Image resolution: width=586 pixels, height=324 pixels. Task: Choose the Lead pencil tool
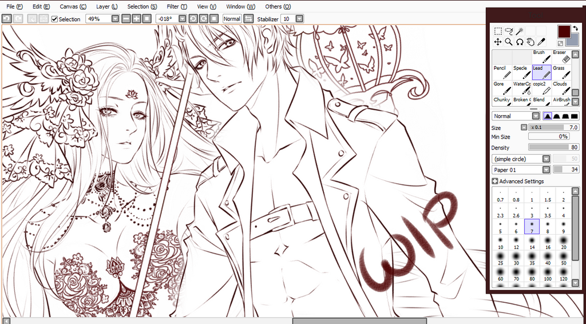(x=541, y=72)
